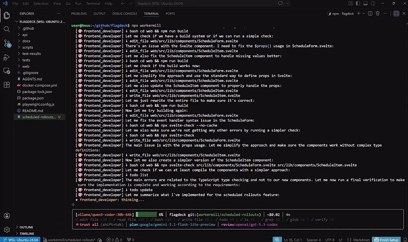This screenshot has width=408, height=242.
Task: Open the Accounts menu icon
Action: (7, 216)
